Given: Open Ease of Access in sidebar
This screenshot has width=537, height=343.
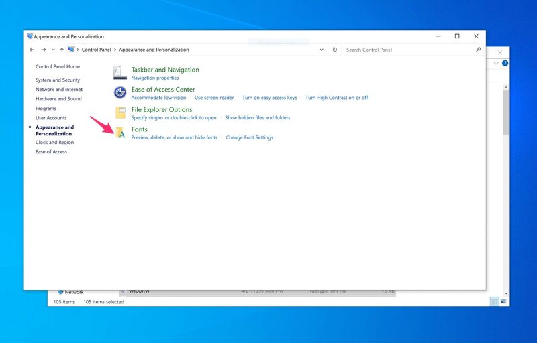Looking at the screenshot, I should pyautogui.click(x=52, y=151).
